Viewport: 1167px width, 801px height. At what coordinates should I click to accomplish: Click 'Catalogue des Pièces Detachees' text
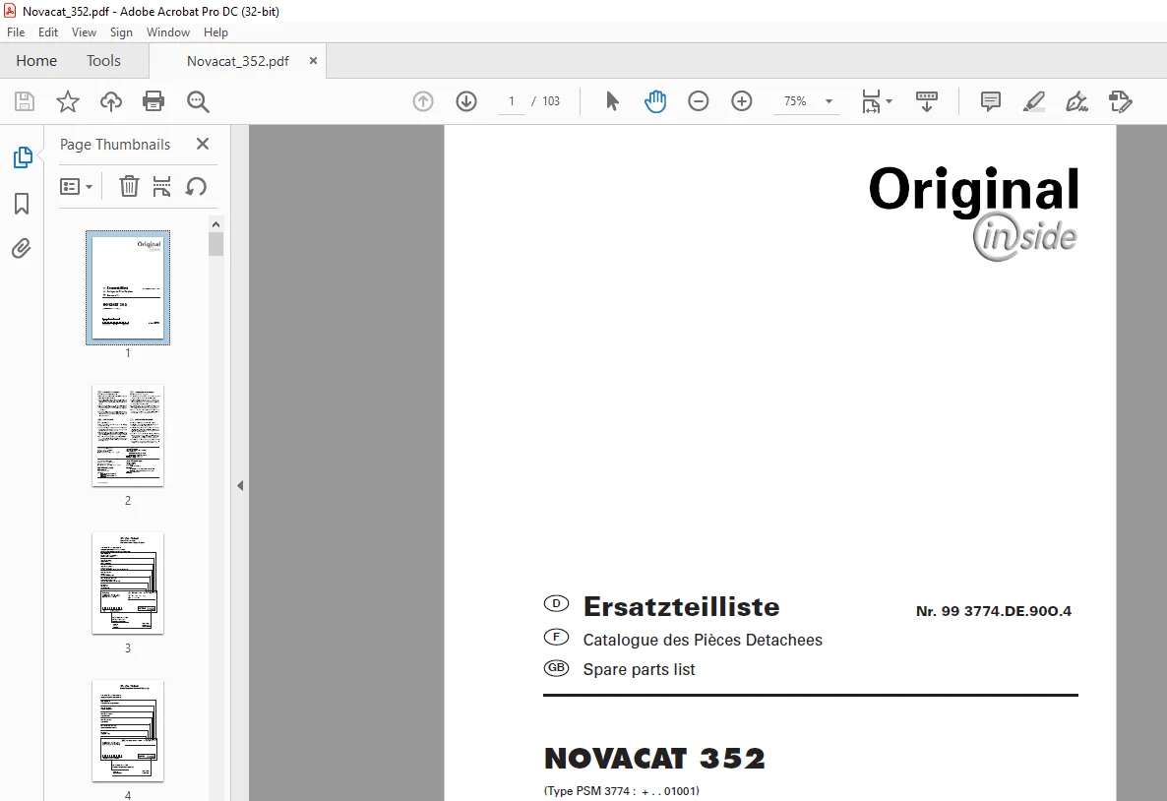(703, 641)
